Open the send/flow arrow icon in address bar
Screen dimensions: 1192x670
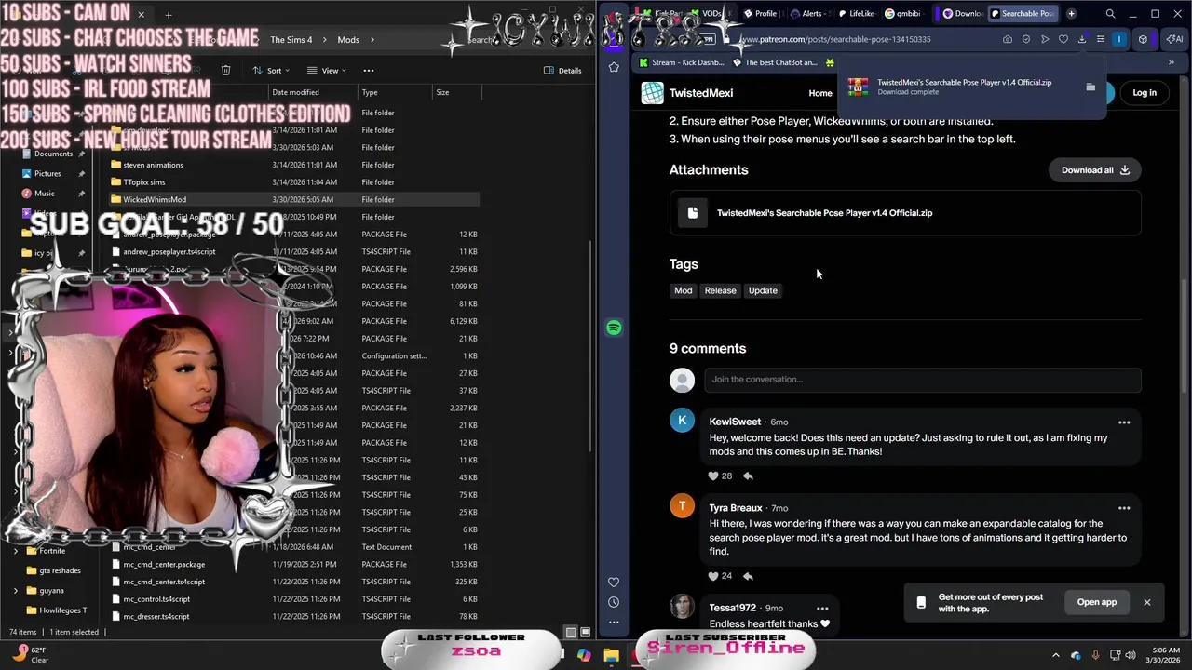pyautogui.click(x=1045, y=39)
